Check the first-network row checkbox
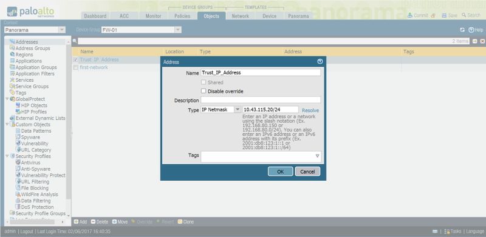This screenshot has height=237, width=486. pos(75,67)
